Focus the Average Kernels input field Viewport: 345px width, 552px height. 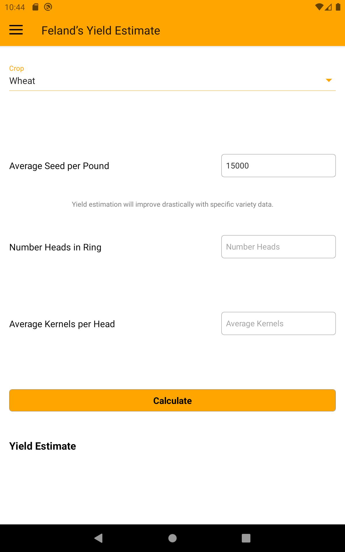(x=279, y=323)
